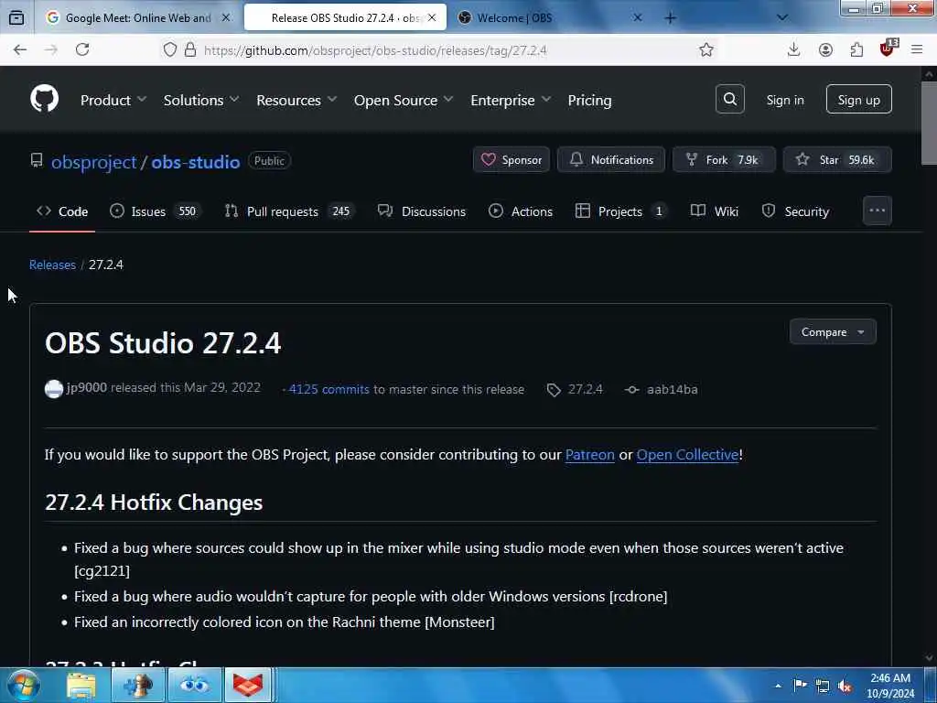Click the commit icon beside aab14ba
Image resolution: width=937 pixels, height=703 pixels.
point(631,390)
